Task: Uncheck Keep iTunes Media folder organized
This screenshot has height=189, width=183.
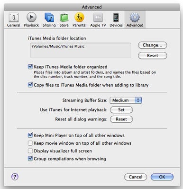Action: [x=30, y=67]
